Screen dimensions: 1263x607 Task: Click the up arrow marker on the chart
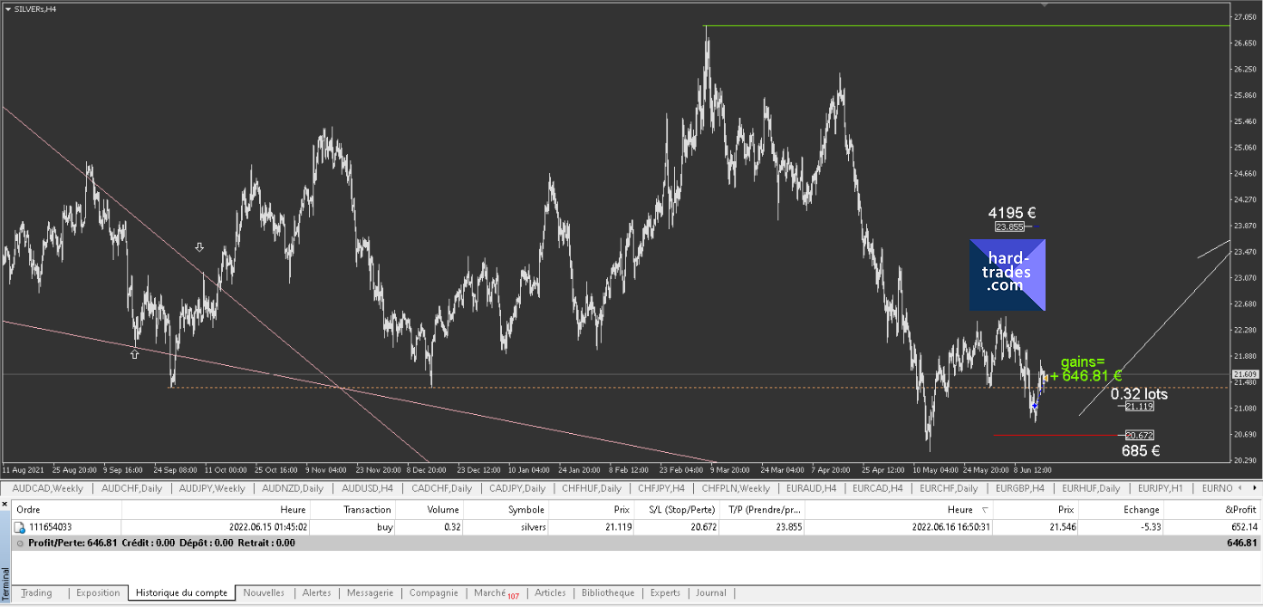(134, 354)
